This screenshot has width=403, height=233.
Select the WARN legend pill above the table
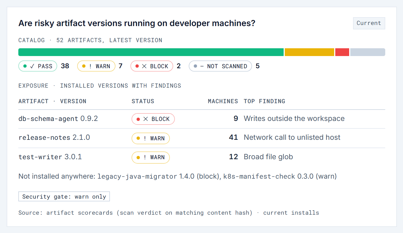tap(96, 66)
